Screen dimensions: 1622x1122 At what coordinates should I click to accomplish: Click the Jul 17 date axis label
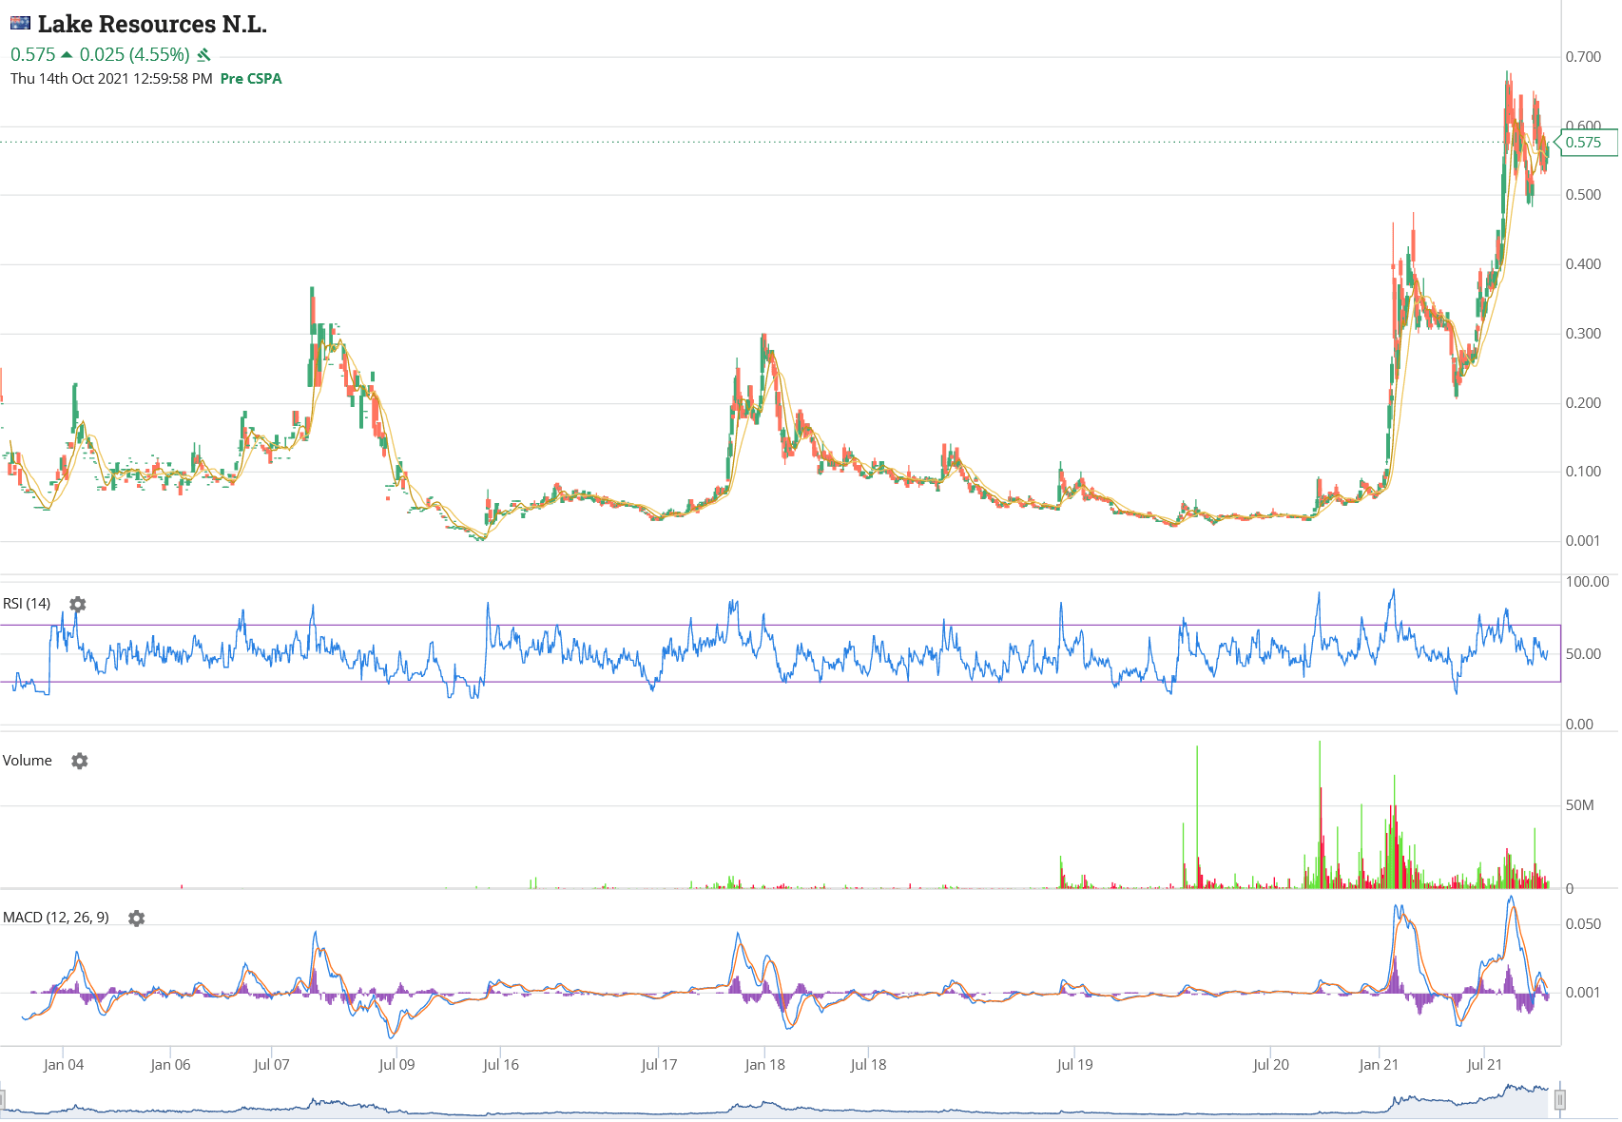[659, 1065]
